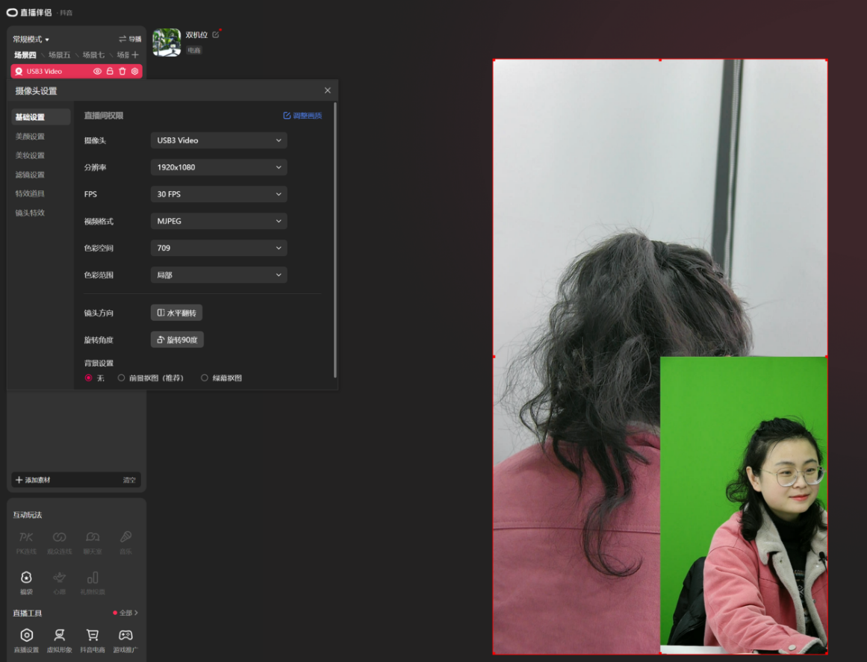Toggle visibility eye of USB3 Video source
The height and width of the screenshot is (662, 867).
[97, 72]
